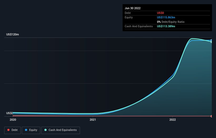Click the US$0 y-axis label

click(x=10, y=113)
